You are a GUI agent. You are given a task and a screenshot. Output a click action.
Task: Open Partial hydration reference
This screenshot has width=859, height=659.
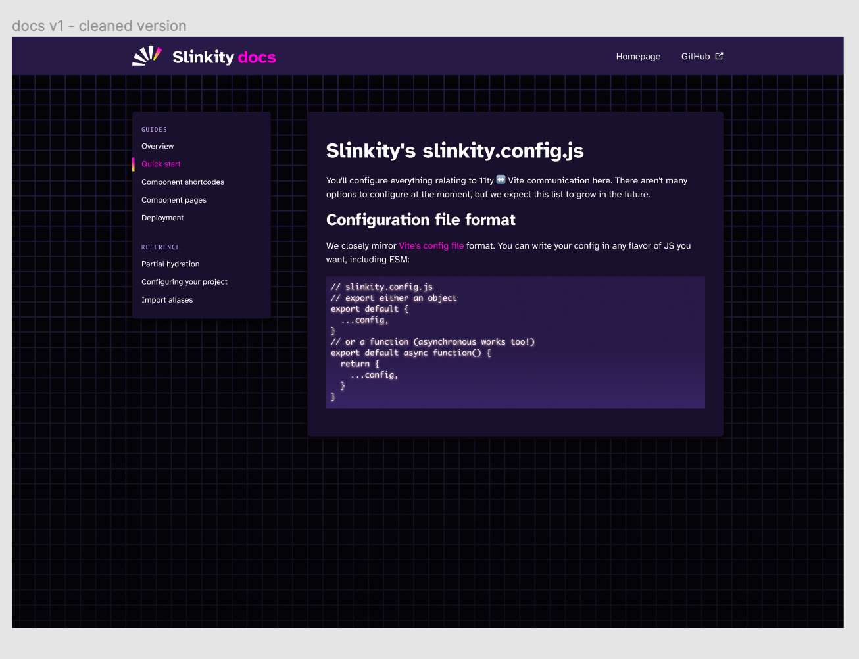click(170, 264)
